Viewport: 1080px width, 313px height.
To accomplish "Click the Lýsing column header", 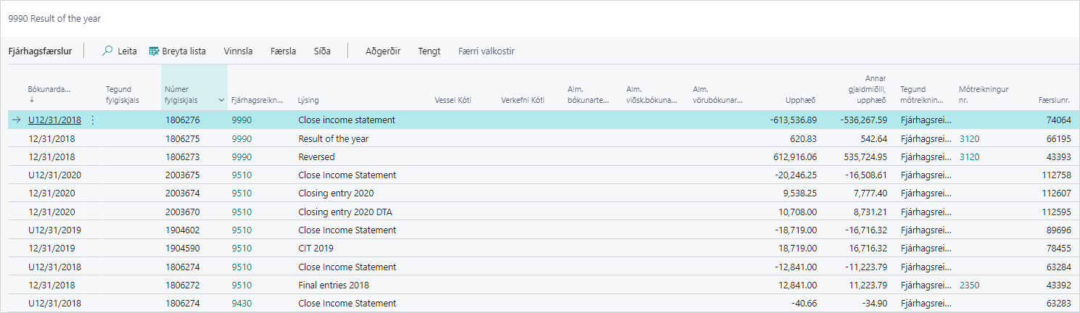I will tap(308, 100).
